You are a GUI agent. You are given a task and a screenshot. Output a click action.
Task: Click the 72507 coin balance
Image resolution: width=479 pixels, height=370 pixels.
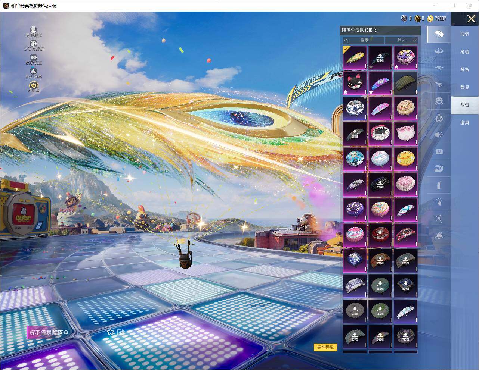tap(441, 18)
